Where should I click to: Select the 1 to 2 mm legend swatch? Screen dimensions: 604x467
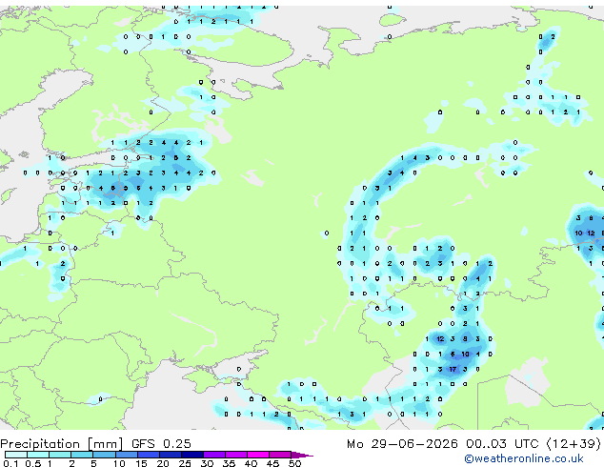[60, 455]
